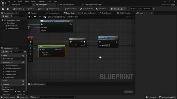Open the Debug menu
The image size is (177, 99).
[x=33, y=1]
